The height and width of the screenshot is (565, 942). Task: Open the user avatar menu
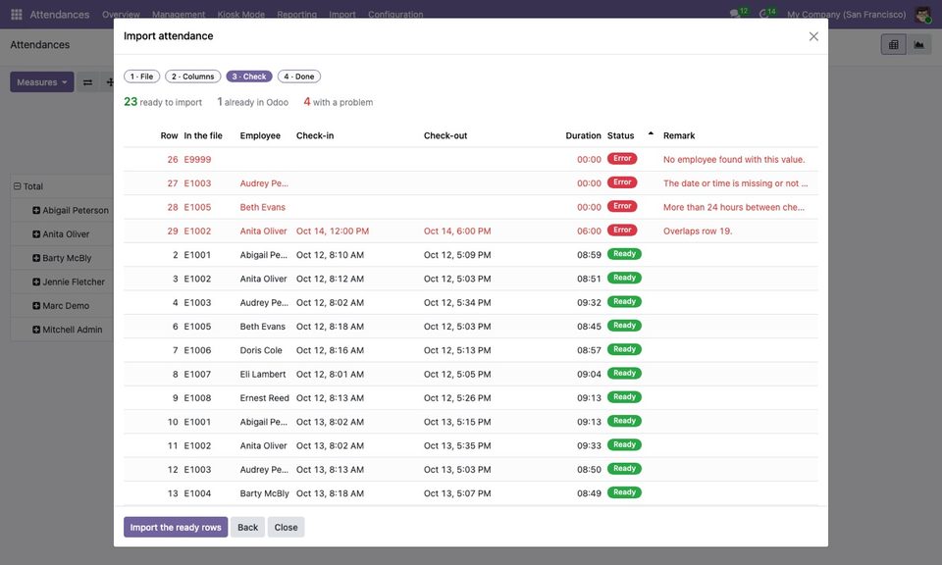coord(922,14)
